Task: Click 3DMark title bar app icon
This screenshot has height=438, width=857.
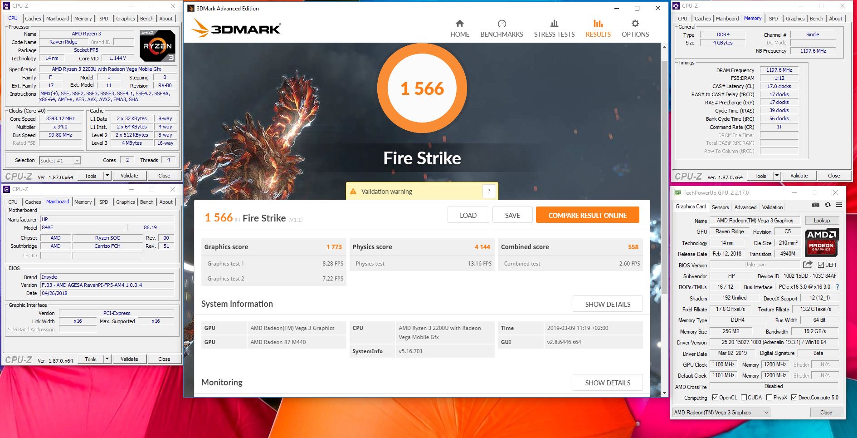Action: point(190,8)
